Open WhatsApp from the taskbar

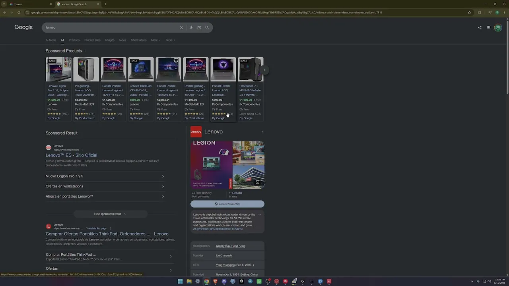(x=259, y=281)
